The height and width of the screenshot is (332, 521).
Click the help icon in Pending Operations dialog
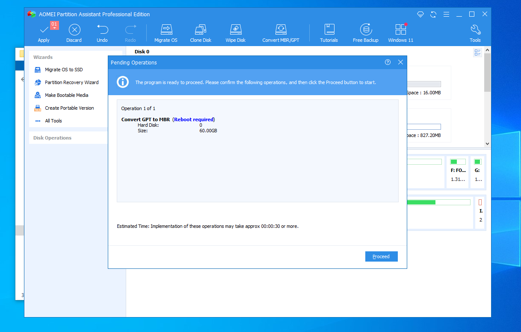(388, 62)
